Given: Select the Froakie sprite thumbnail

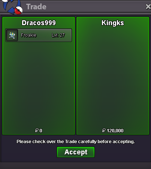Looking at the screenshot, I should coord(12,35).
